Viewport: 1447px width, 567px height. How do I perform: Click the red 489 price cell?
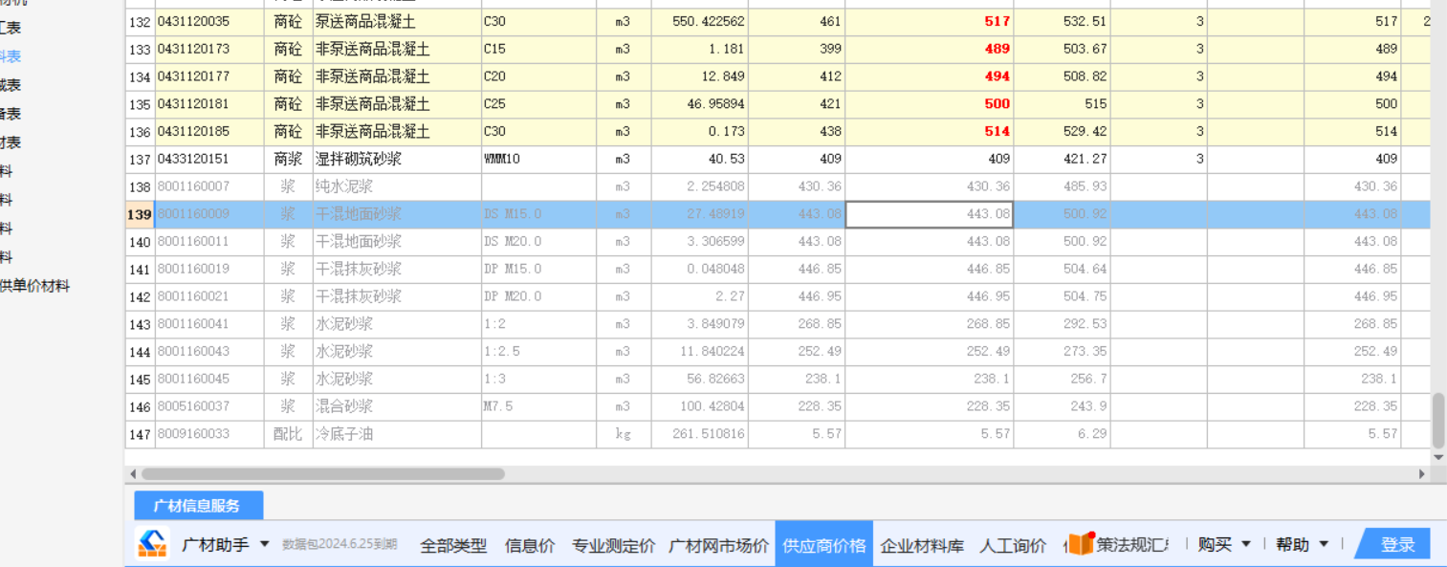pos(930,49)
